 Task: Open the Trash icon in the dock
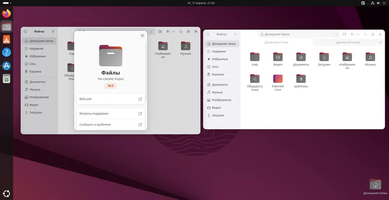[7, 79]
